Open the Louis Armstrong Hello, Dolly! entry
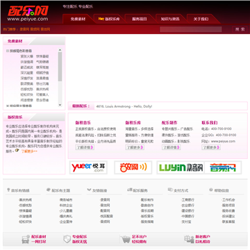The width and height of the screenshot is (250, 250). point(124,106)
